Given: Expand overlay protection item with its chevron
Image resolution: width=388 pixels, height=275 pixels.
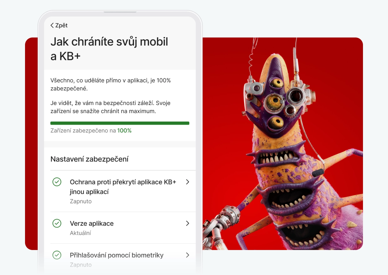Looking at the screenshot, I should pyautogui.click(x=187, y=182).
